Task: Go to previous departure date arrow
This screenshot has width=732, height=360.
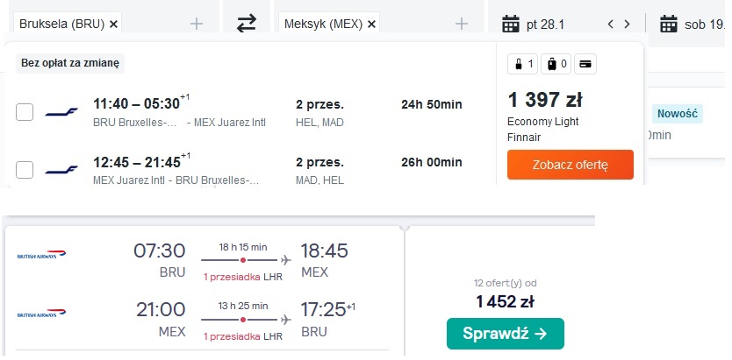Action: coord(610,25)
